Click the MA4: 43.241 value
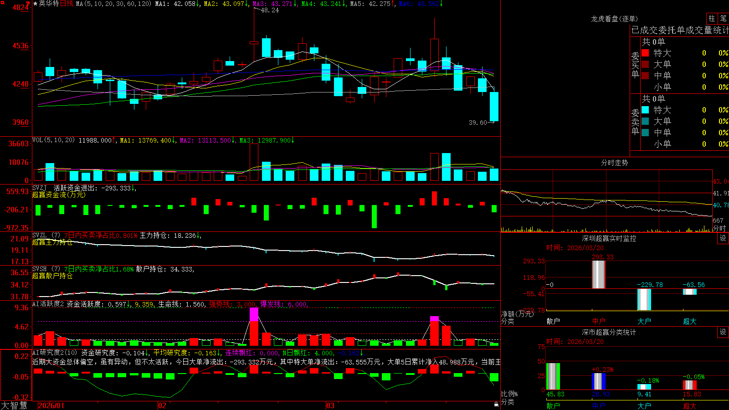 pyautogui.click(x=322, y=4)
